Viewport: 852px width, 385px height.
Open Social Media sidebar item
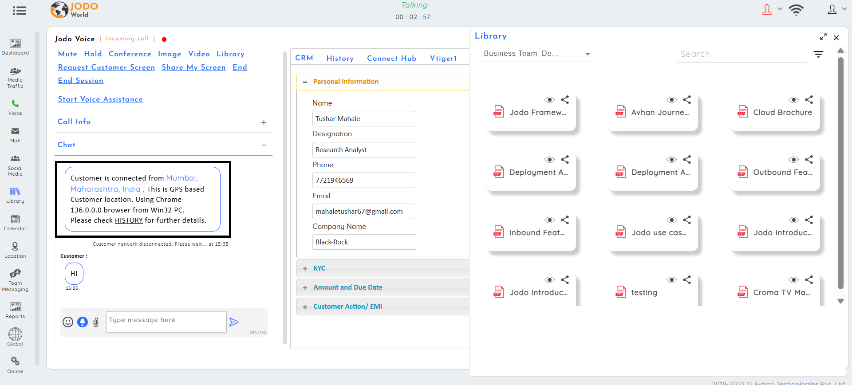pyautogui.click(x=15, y=165)
